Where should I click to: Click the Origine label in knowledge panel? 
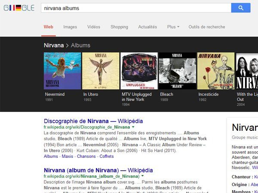click(x=241, y=184)
